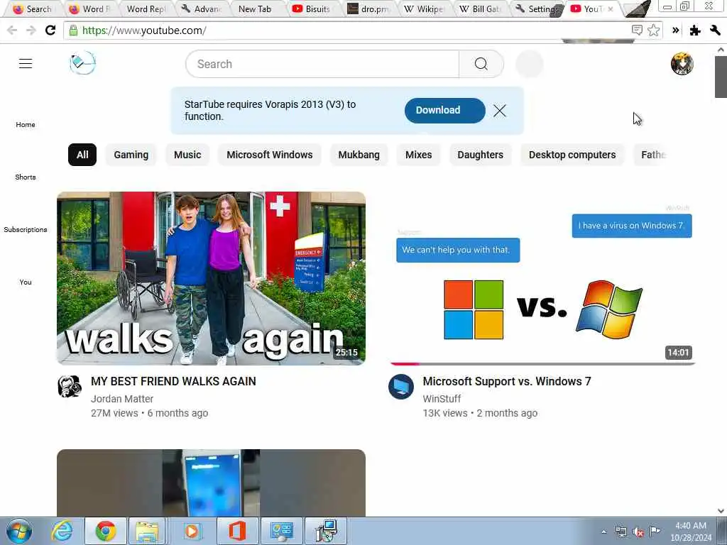Expand hidden toolbar items chevron
Screen dimensions: 727x545
676,31
